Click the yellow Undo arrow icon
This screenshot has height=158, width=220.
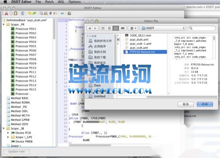[x=29, y=13]
